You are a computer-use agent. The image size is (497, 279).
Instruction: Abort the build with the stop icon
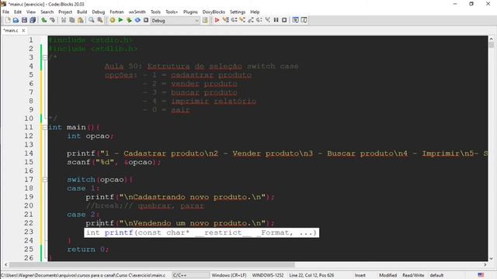pos(146,20)
